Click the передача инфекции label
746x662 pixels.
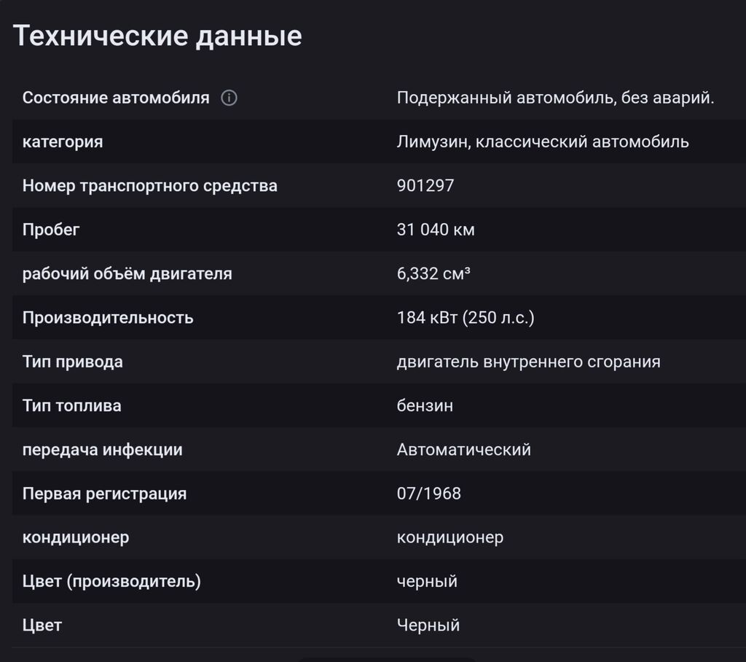[102, 450]
